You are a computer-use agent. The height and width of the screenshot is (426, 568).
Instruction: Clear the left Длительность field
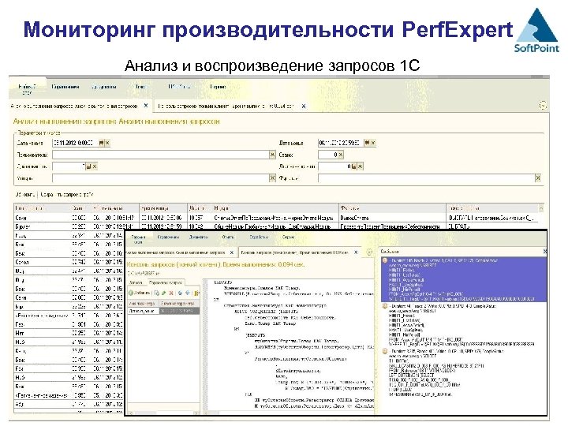[95, 166]
